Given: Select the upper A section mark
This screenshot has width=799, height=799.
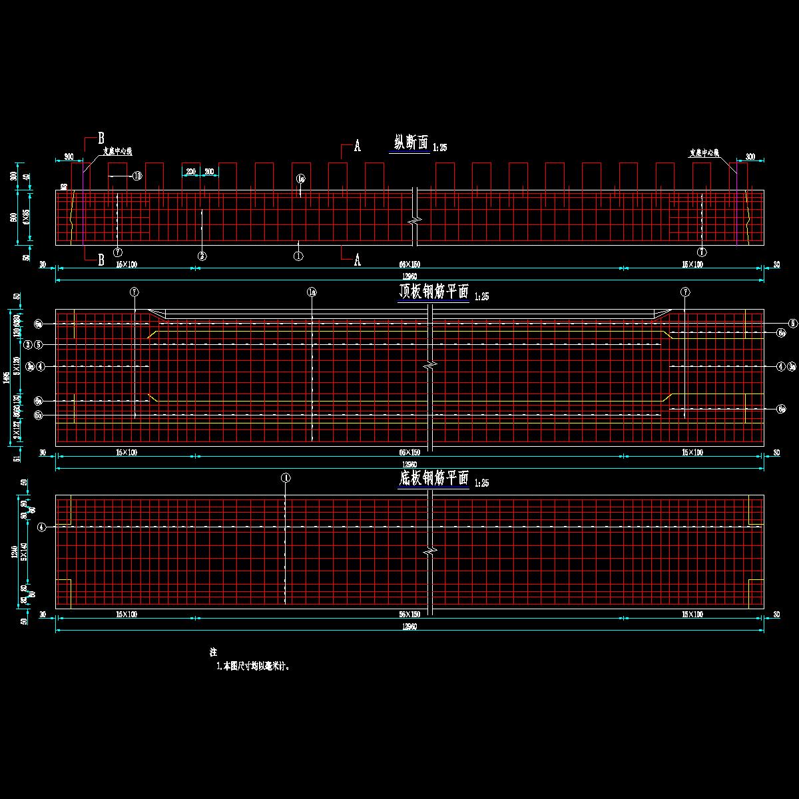Looking at the screenshot, I should (357, 145).
